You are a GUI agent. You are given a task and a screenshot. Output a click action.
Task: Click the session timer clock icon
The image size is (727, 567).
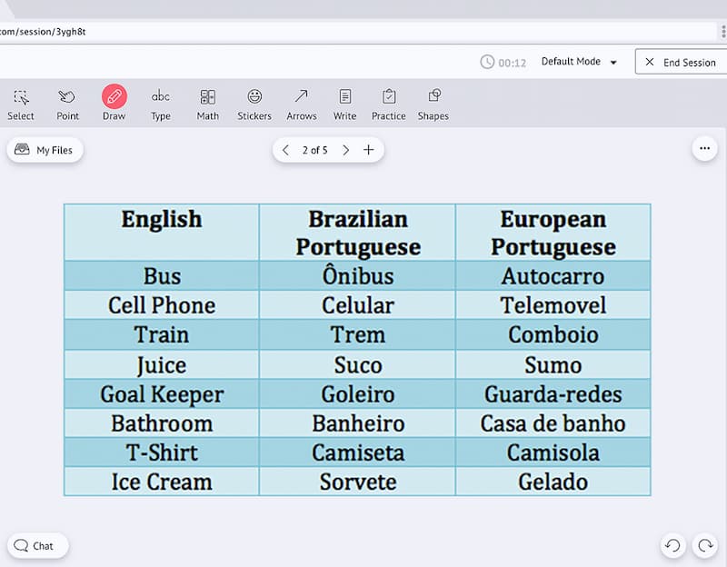tap(487, 62)
